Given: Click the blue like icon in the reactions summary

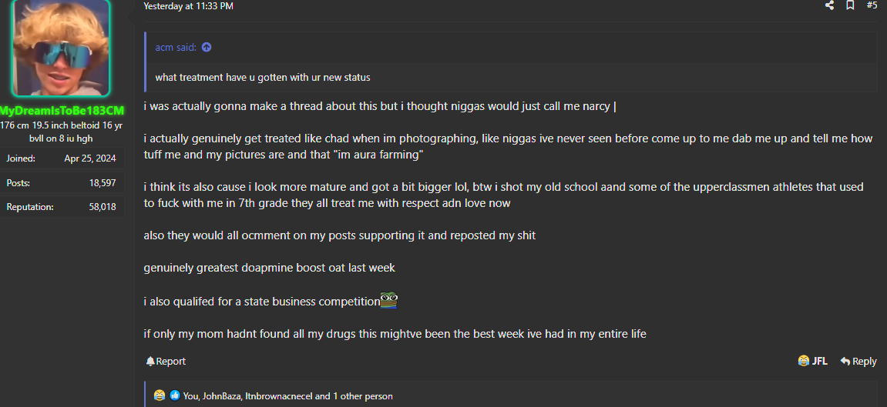Looking at the screenshot, I should coord(174,396).
